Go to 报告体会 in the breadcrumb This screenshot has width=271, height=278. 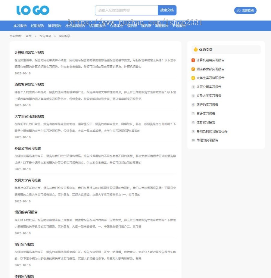coord(45,36)
